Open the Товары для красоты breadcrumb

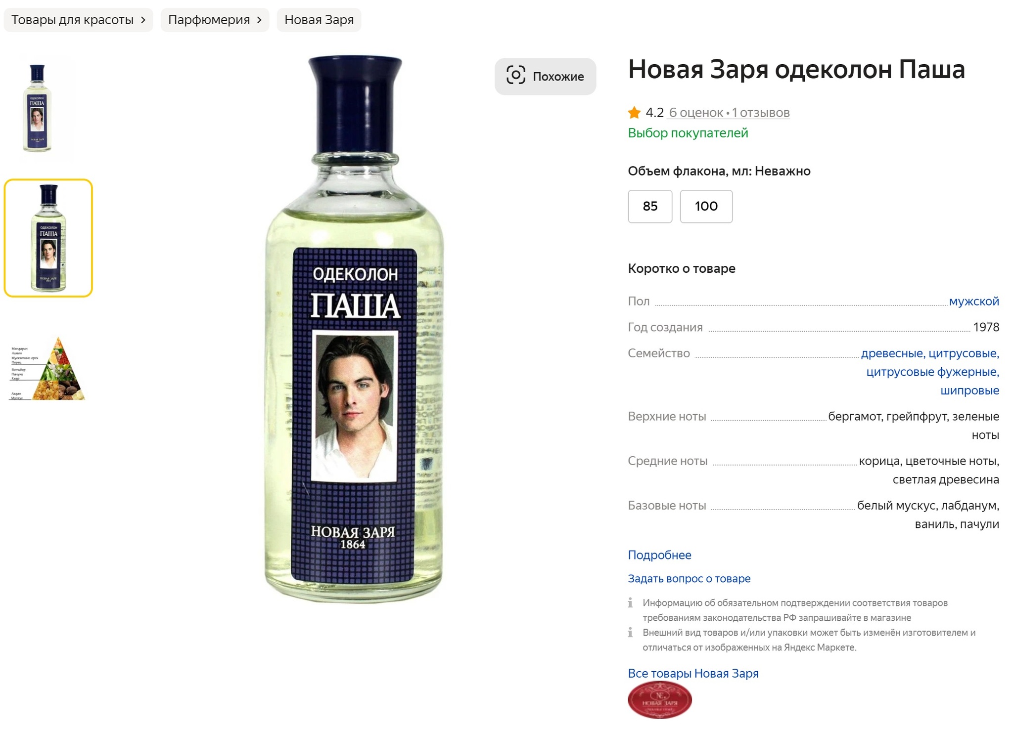click(78, 20)
